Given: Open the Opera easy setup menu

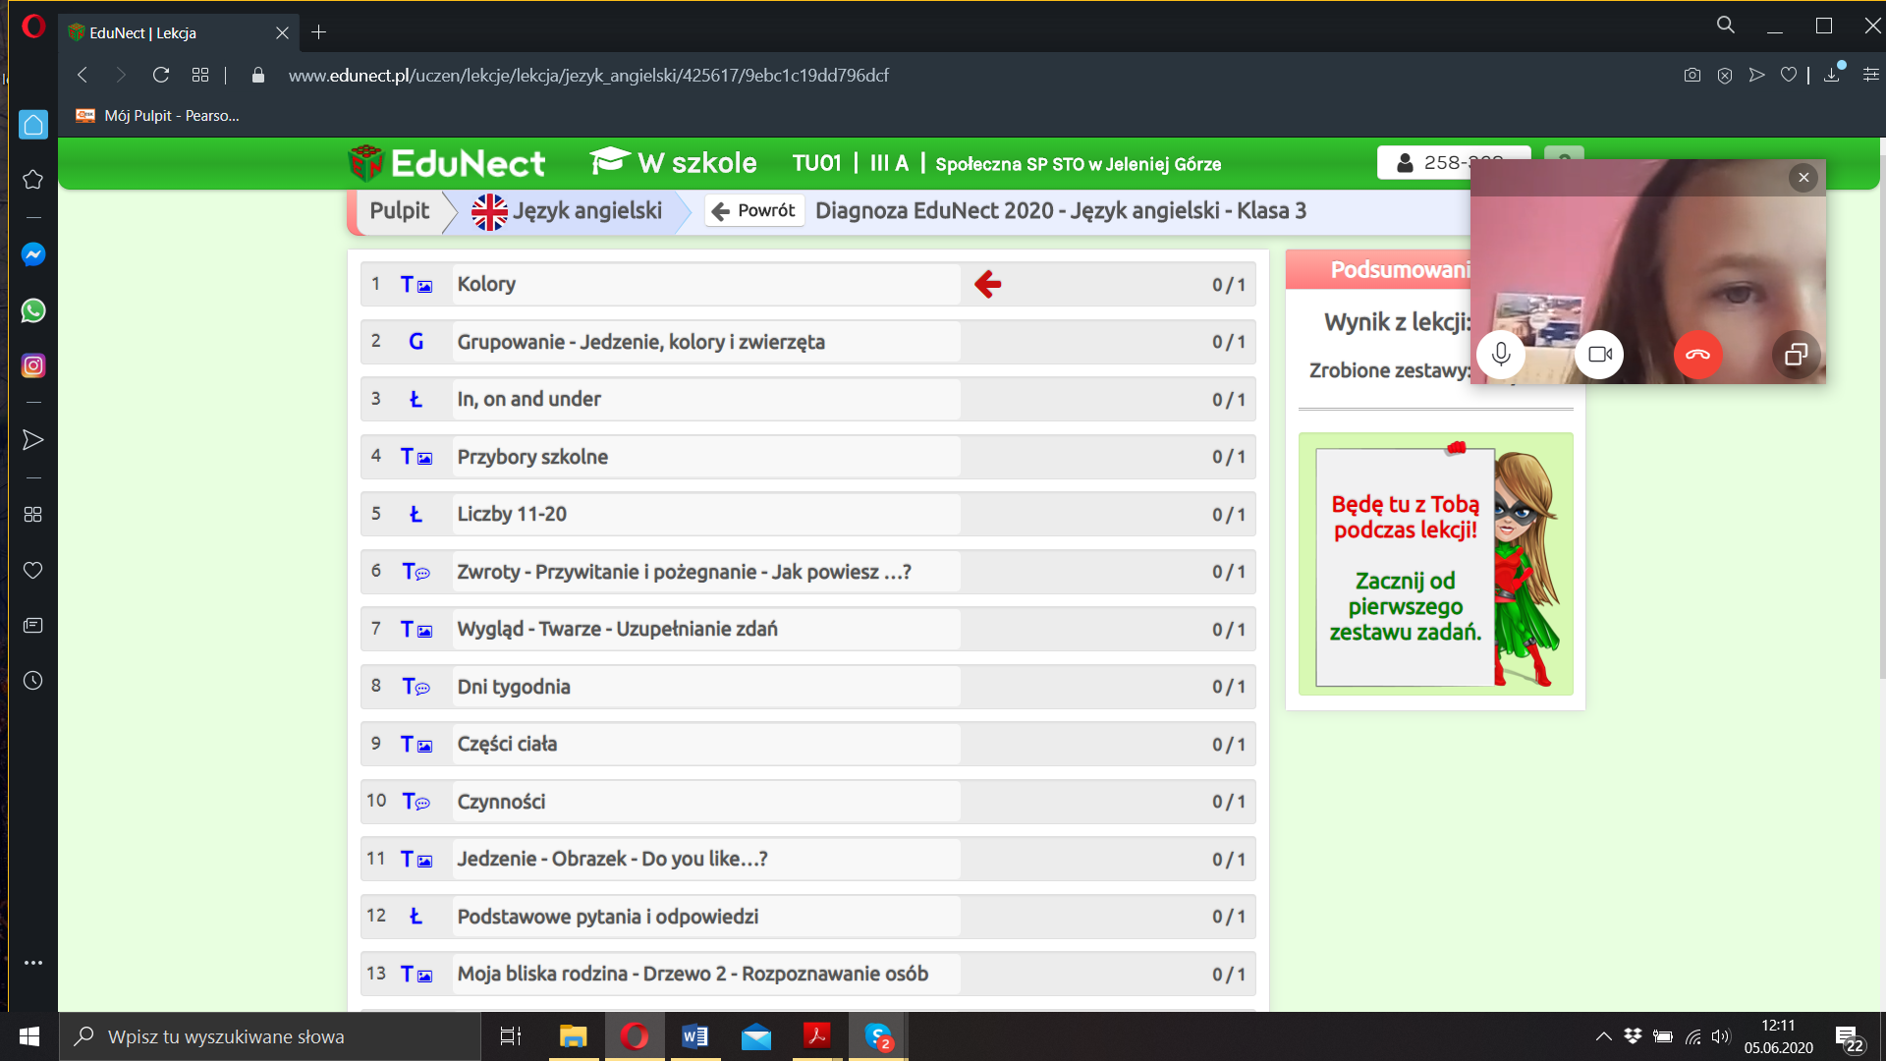Looking at the screenshot, I should tap(1871, 76).
